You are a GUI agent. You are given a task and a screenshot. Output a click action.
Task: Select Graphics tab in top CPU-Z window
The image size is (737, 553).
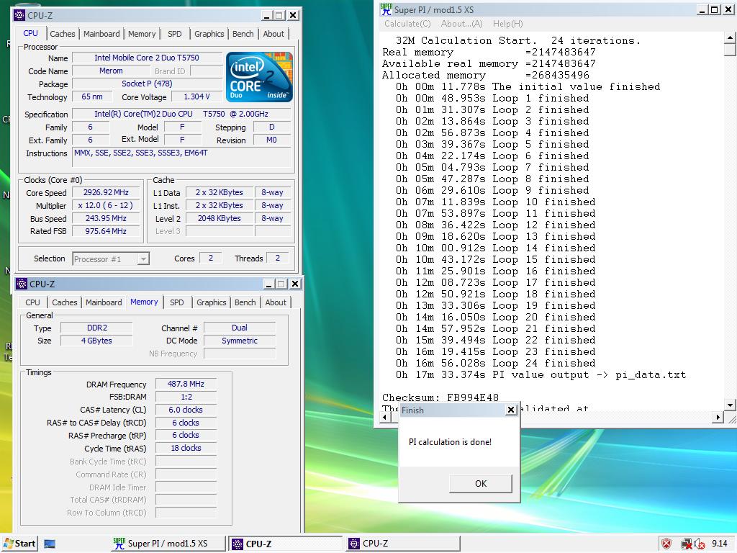tap(209, 34)
